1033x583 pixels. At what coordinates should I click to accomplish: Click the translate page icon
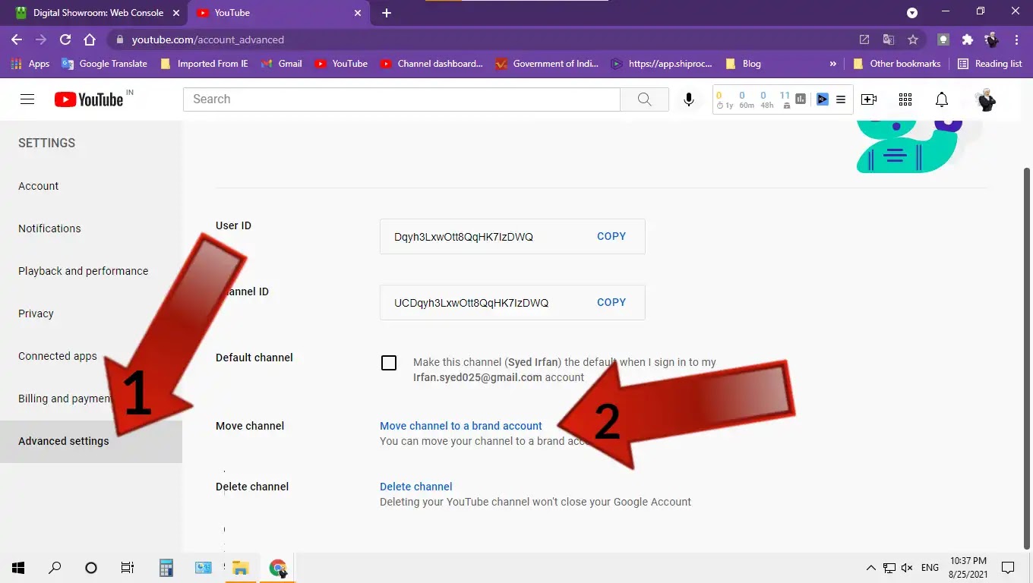point(889,39)
